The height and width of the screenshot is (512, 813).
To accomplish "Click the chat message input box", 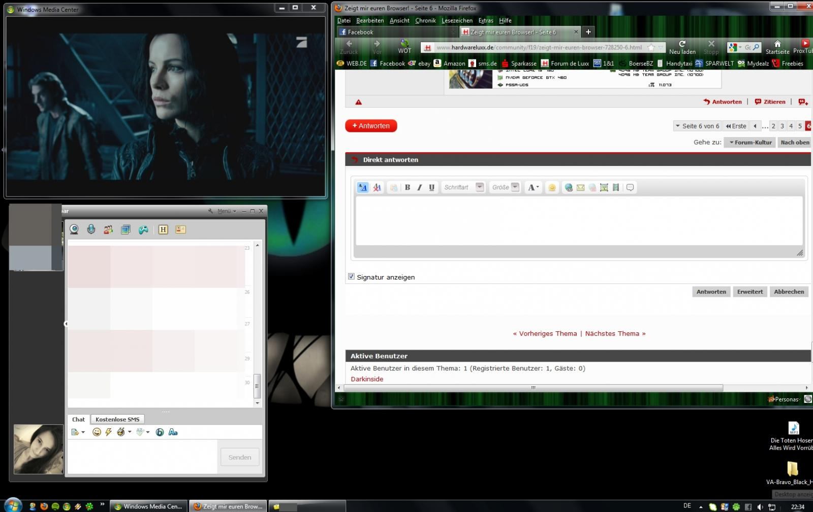I will click(x=142, y=457).
